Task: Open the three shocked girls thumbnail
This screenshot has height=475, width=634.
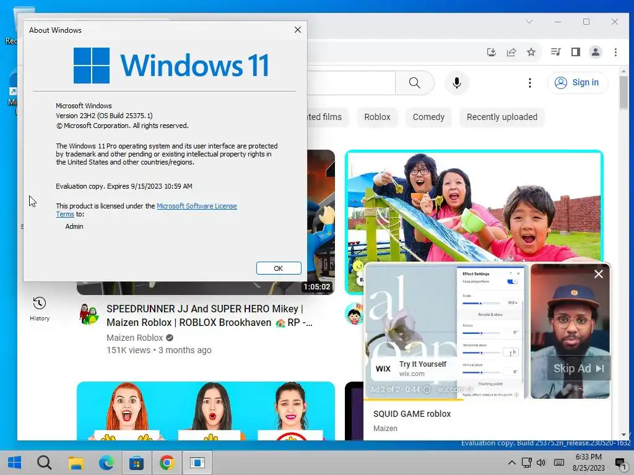Action: 206,411
